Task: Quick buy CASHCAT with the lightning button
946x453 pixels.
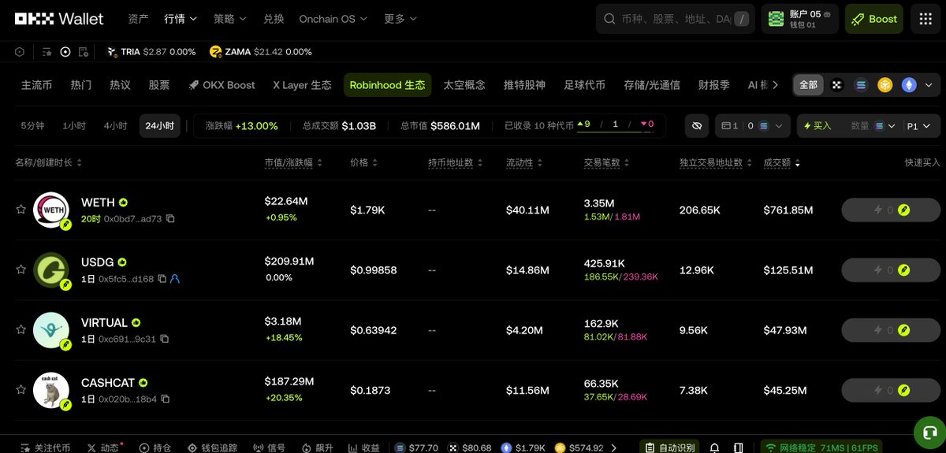Action: click(x=891, y=390)
